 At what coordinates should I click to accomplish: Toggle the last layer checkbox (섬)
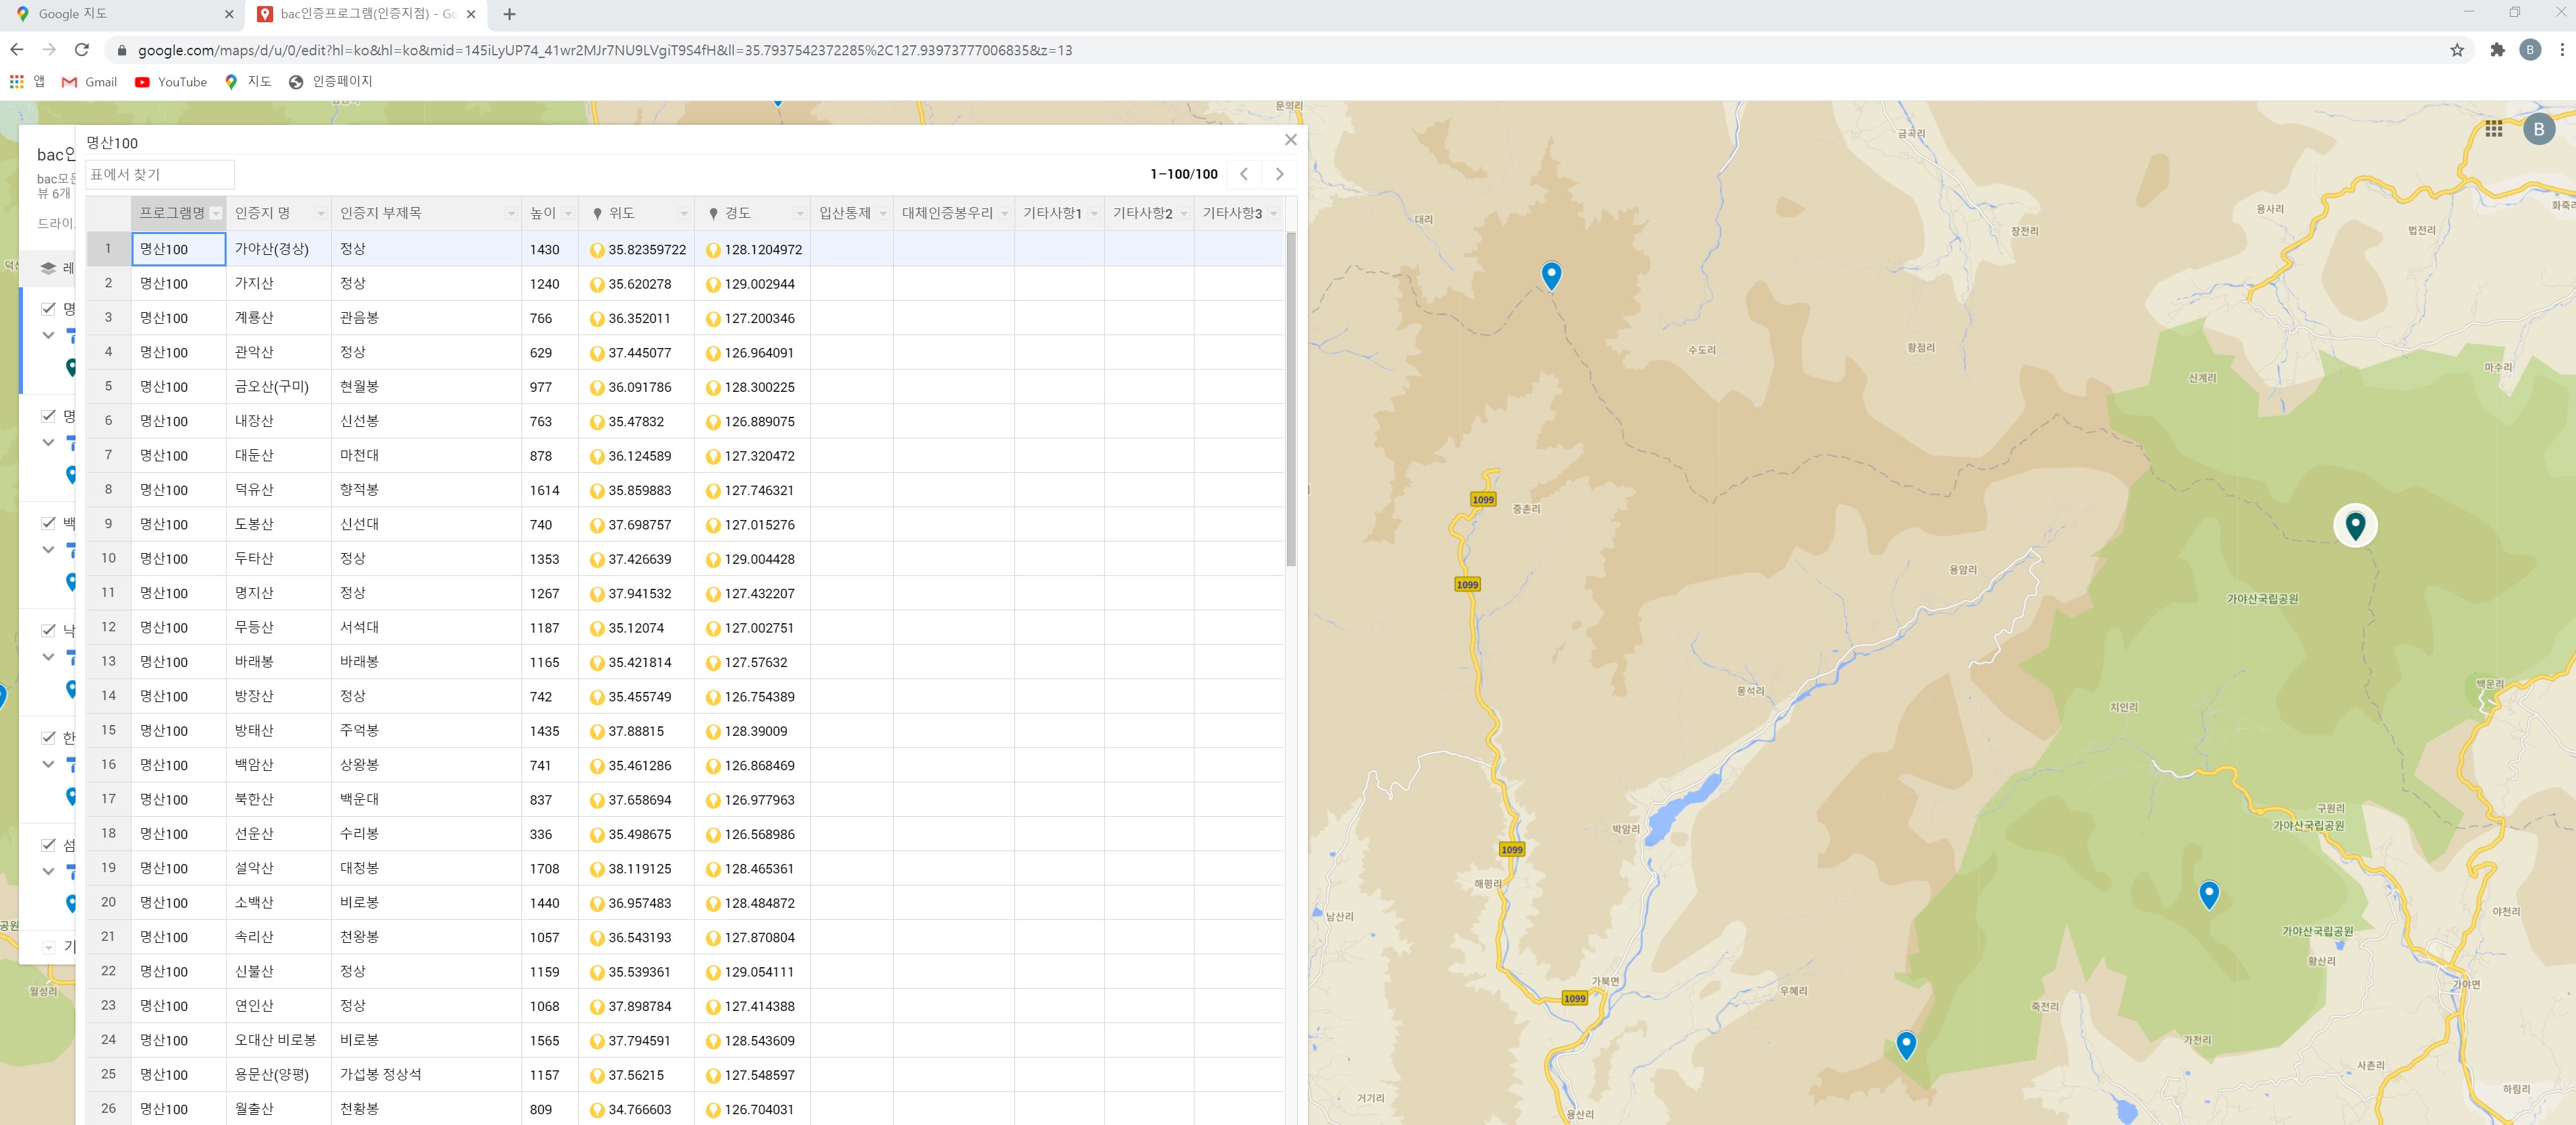(x=48, y=844)
